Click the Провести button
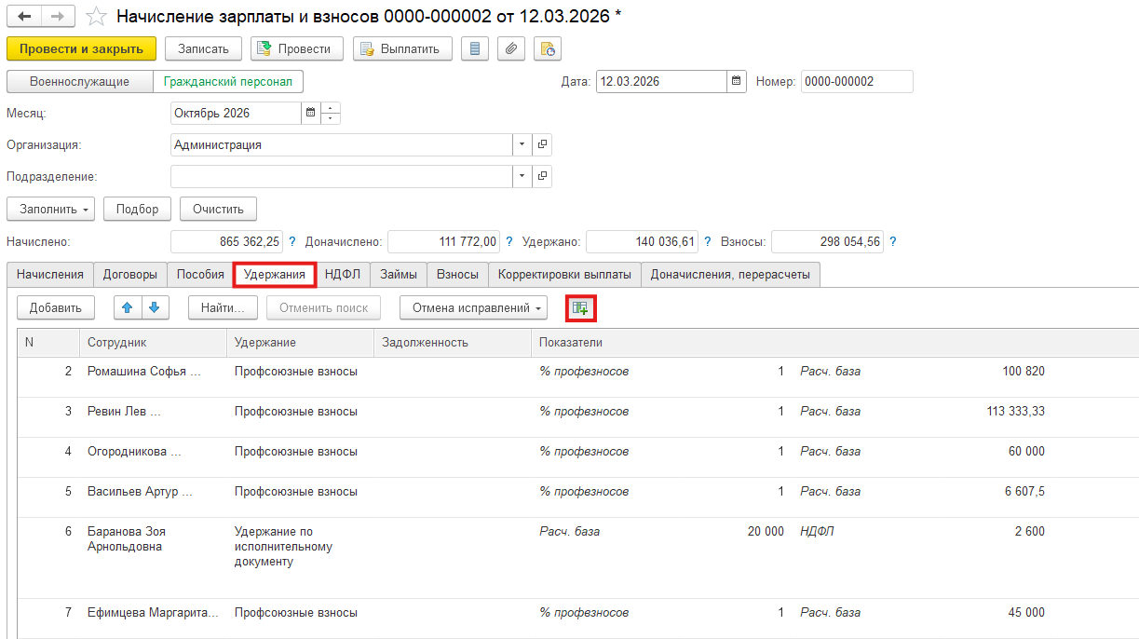 [297, 48]
